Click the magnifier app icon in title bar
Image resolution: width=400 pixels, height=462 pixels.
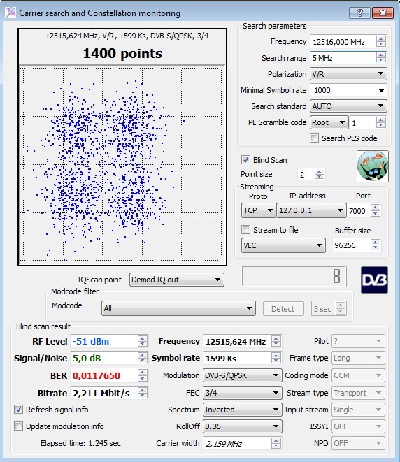[10, 13]
